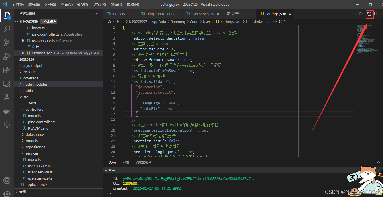Image resolution: width=383 pixels, height=197 pixels.
Task: Click the Open Settings (UI) icon
Action: click(369, 14)
